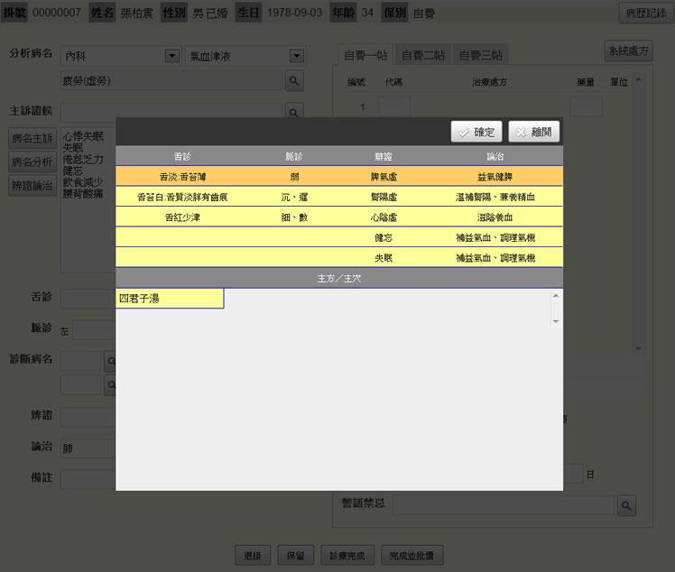This screenshot has width=675, height=572.
Task: Click the 系統處方 button
Action: click(x=628, y=51)
